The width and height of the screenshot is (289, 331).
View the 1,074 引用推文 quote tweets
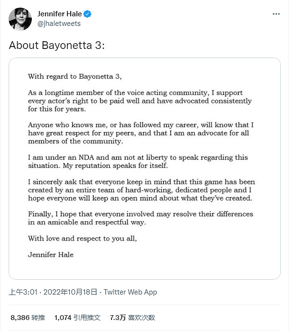pyautogui.click(x=77, y=317)
